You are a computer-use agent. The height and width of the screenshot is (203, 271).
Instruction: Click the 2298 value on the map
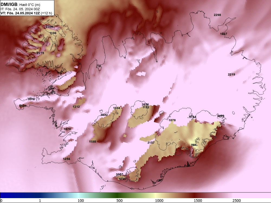[217, 15]
